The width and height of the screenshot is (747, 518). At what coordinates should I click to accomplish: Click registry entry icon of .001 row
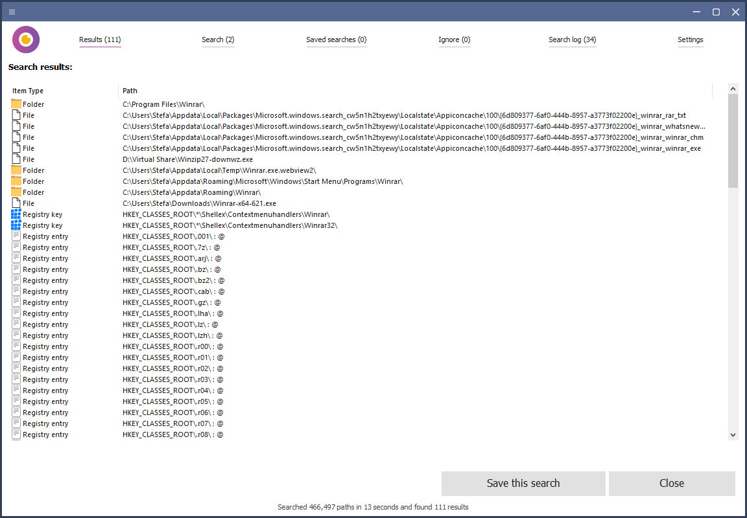click(x=16, y=236)
